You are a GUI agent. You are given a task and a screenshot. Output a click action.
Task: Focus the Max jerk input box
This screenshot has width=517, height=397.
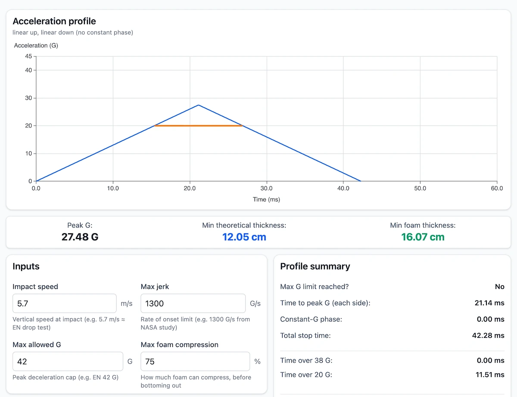[x=193, y=304]
